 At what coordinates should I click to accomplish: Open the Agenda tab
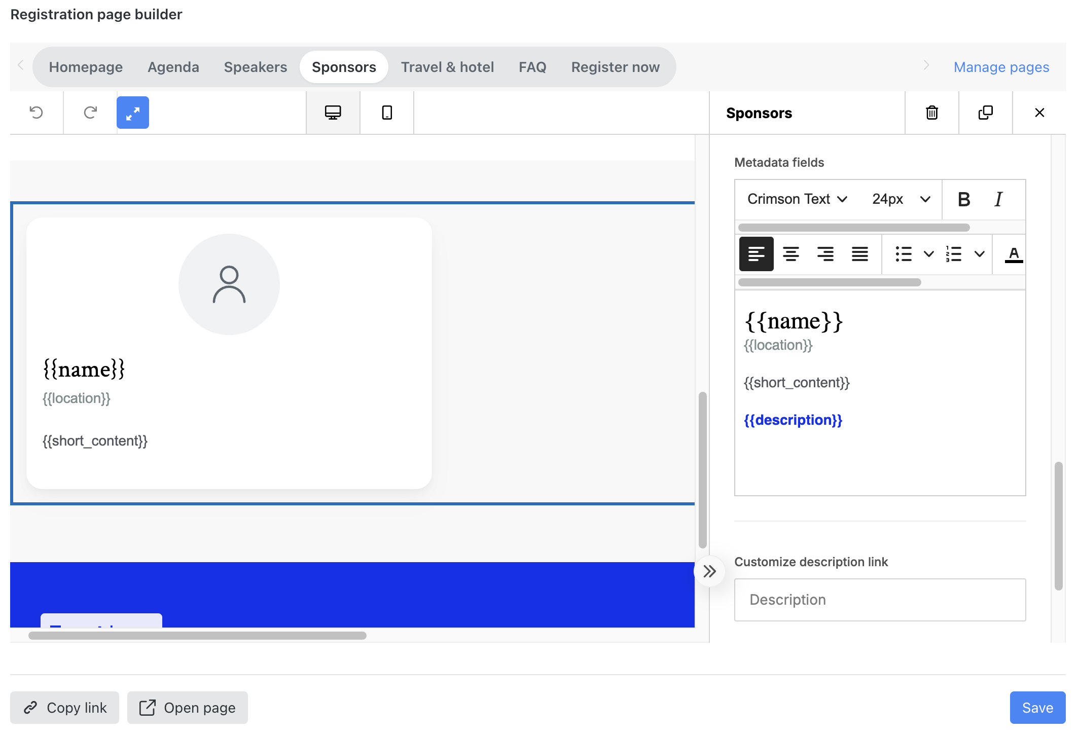173,67
